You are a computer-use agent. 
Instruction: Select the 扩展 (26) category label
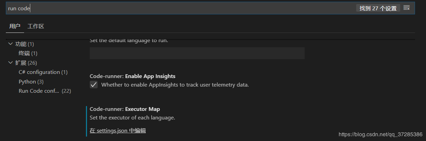tap(26, 63)
